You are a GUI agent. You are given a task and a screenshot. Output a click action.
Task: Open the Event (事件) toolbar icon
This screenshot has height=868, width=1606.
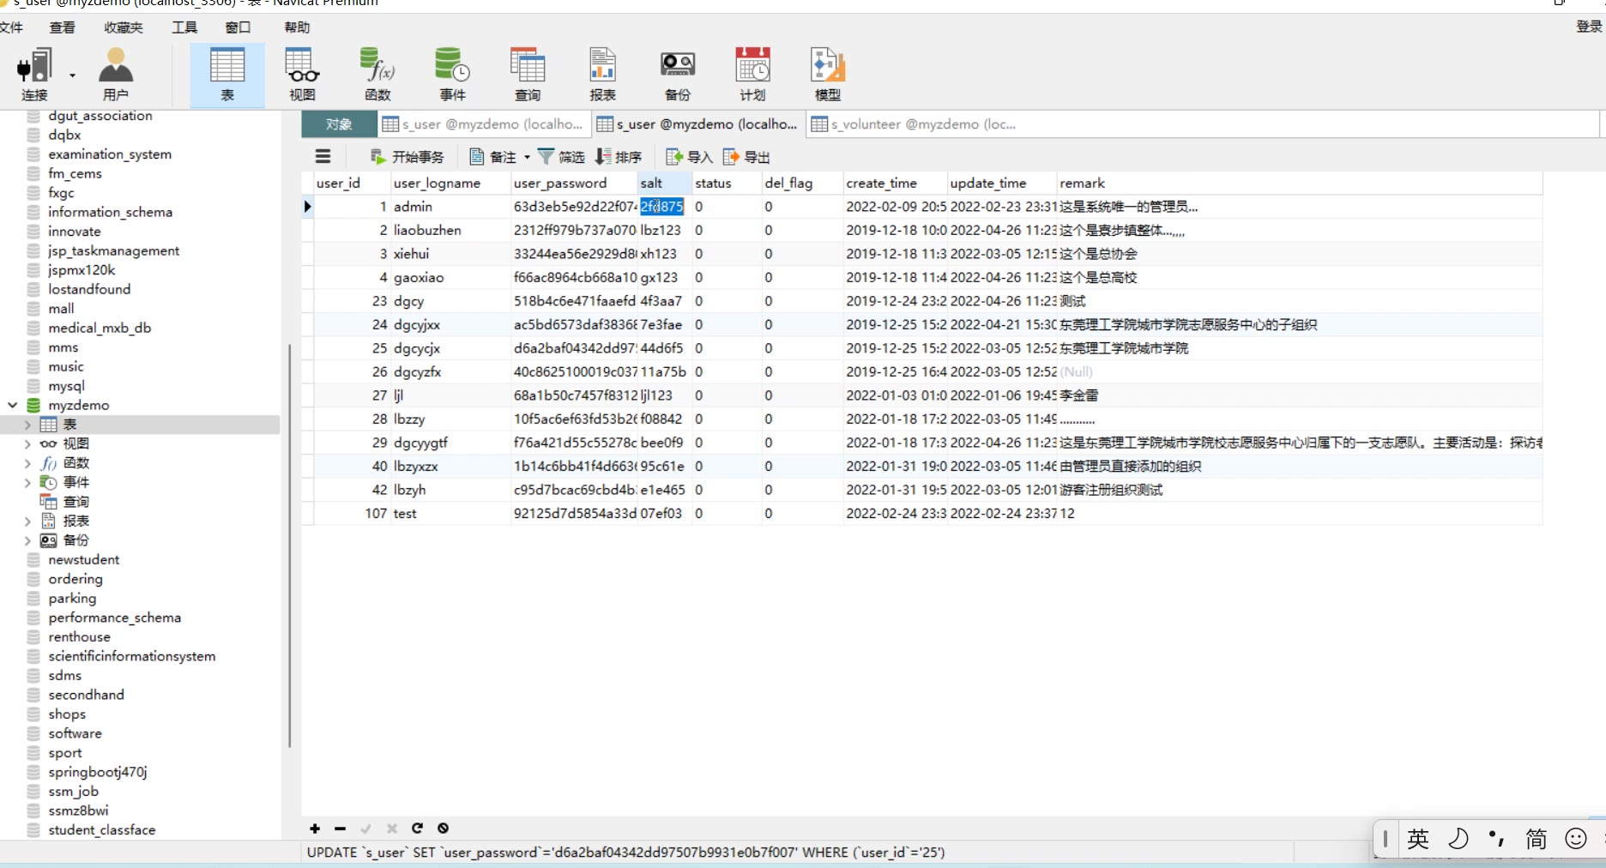452,75
